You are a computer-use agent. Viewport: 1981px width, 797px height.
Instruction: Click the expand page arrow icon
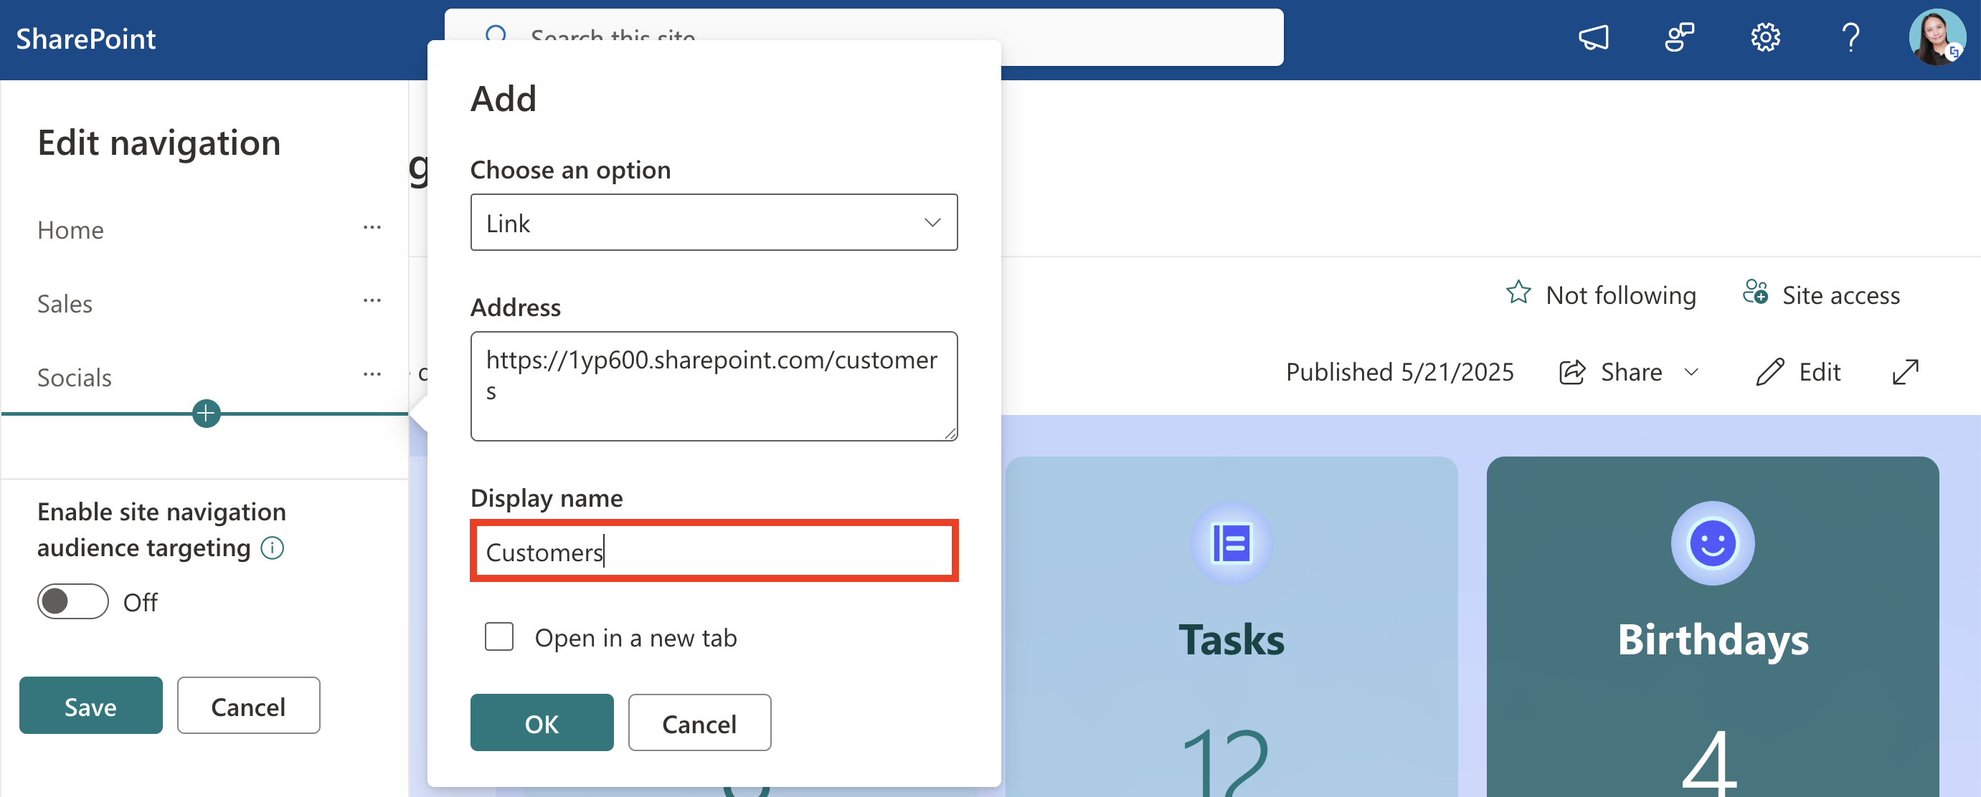point(1904,372)
